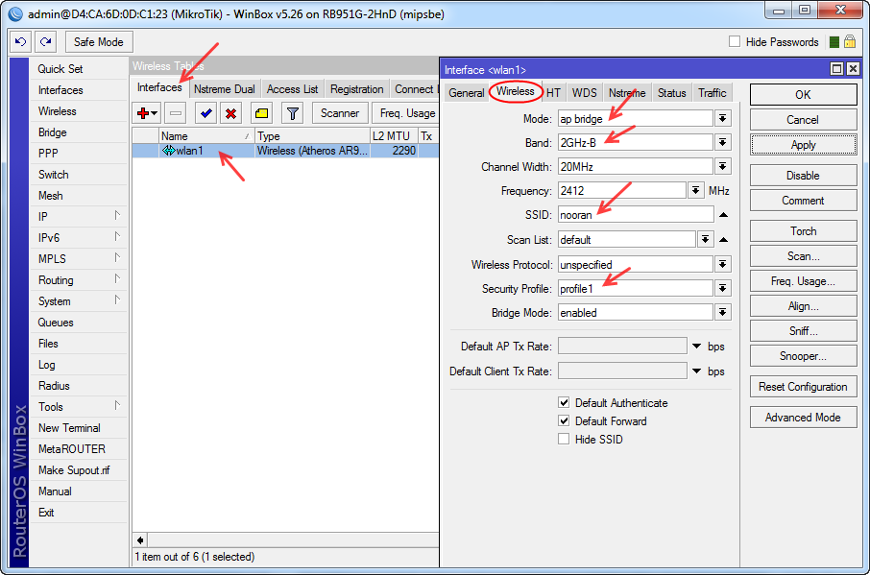The height and width of the screenshot is (575, 870).
Task: Open the Mode dropdown
Action: pos(722,118)
